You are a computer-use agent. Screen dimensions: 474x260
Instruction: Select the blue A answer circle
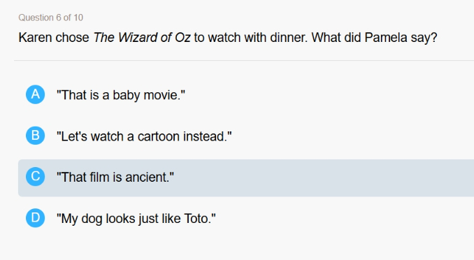(36, 94)
